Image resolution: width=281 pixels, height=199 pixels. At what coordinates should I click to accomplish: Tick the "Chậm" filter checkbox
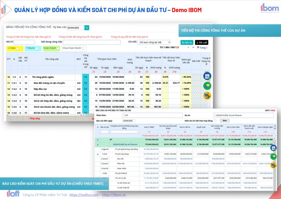click(18, 49)
